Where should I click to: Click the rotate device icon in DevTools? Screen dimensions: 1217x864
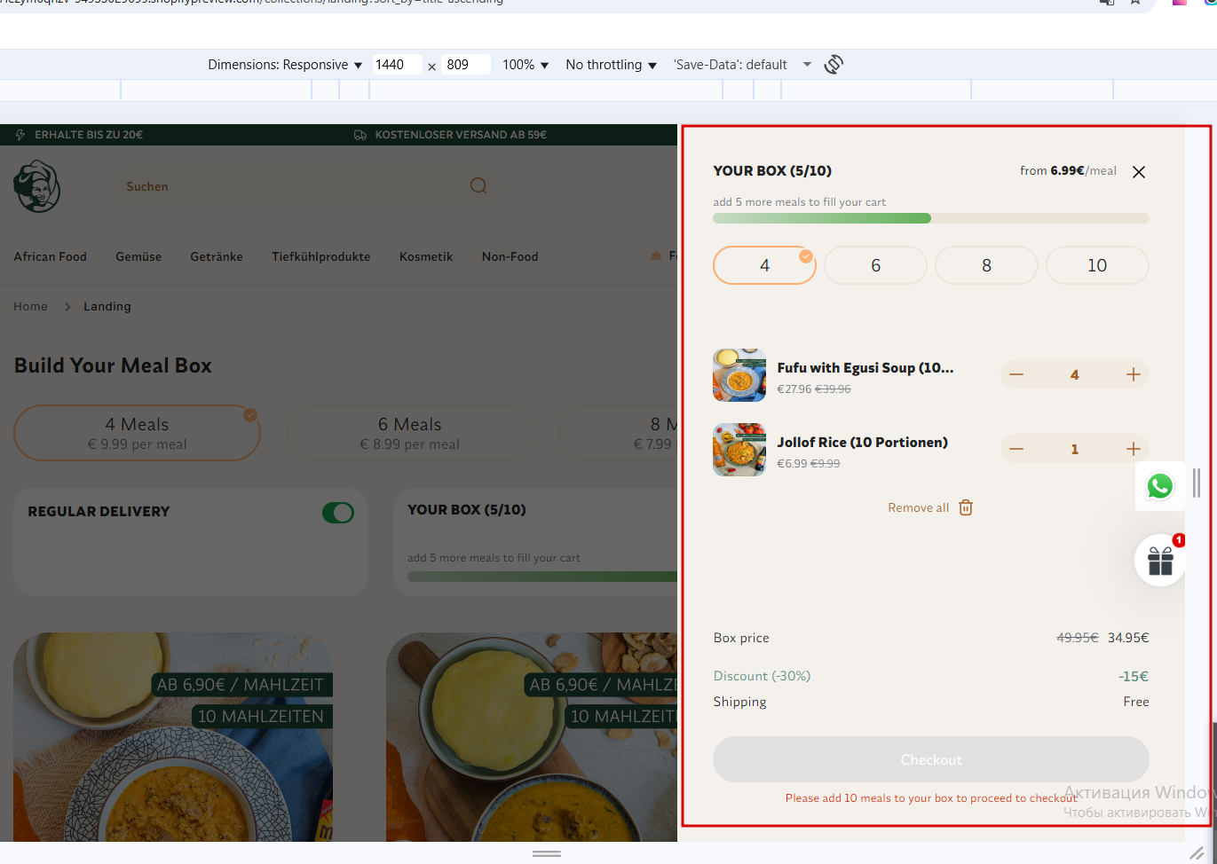834,65
